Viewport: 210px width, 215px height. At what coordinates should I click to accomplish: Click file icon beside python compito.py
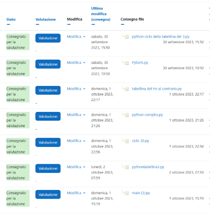[127, 115]
